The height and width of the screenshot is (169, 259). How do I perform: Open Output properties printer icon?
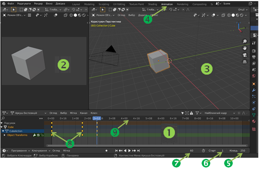[254, 57]
